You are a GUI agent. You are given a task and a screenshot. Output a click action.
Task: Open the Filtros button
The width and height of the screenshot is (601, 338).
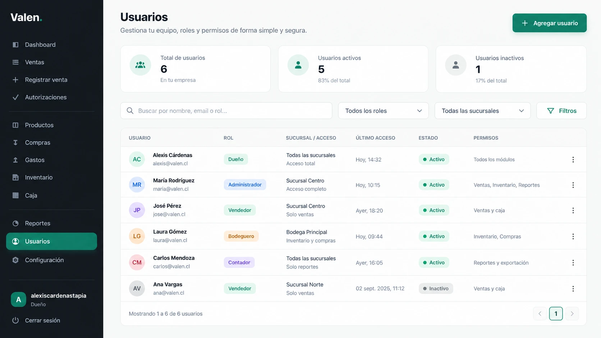561,111
